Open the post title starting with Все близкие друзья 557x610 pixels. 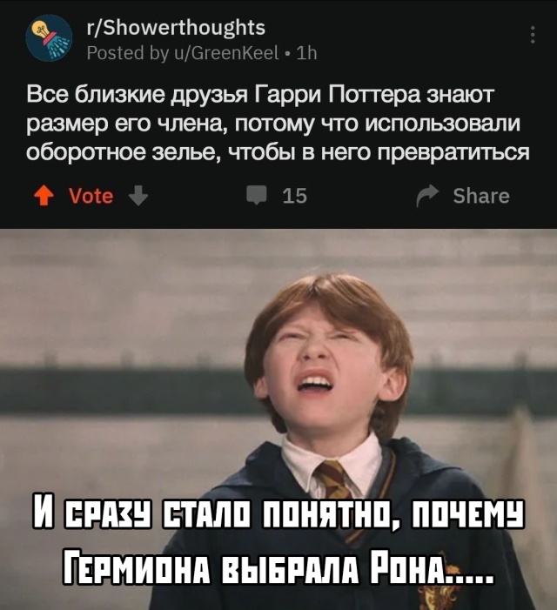coord(278,124)
